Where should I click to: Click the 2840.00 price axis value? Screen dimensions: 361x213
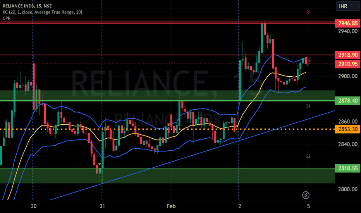[348, 144]
